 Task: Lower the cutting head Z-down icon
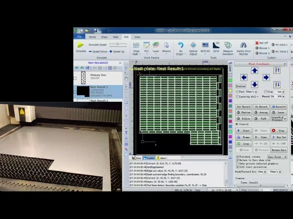pos(277,84)
